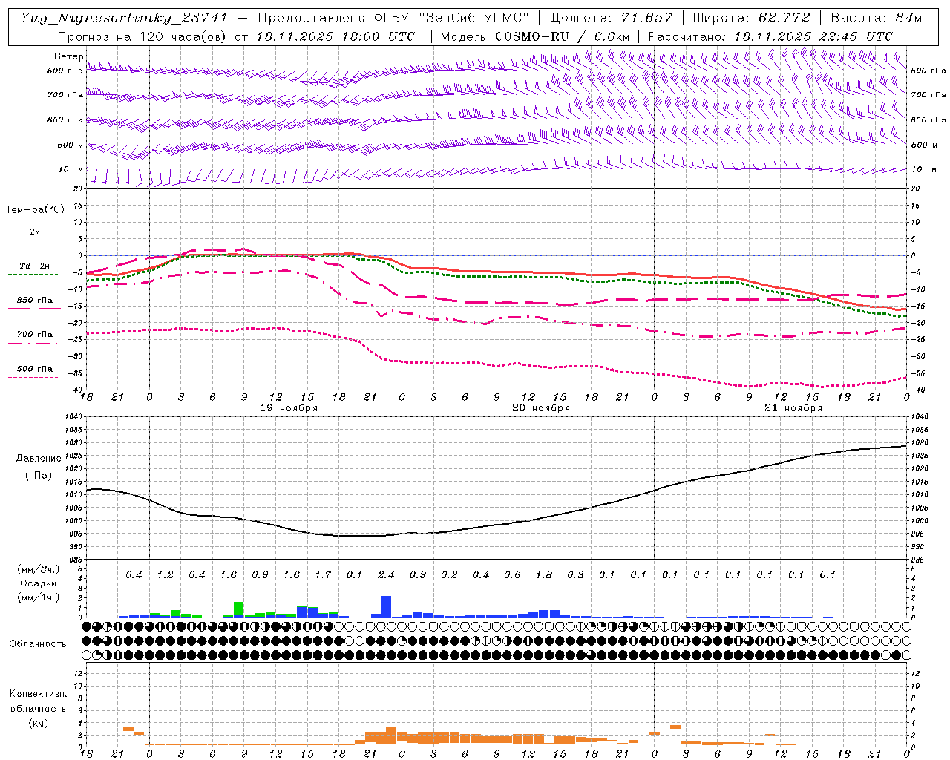Click the "Конвективн." convective cloud label
Screen dimensions: 950x760
38,694
